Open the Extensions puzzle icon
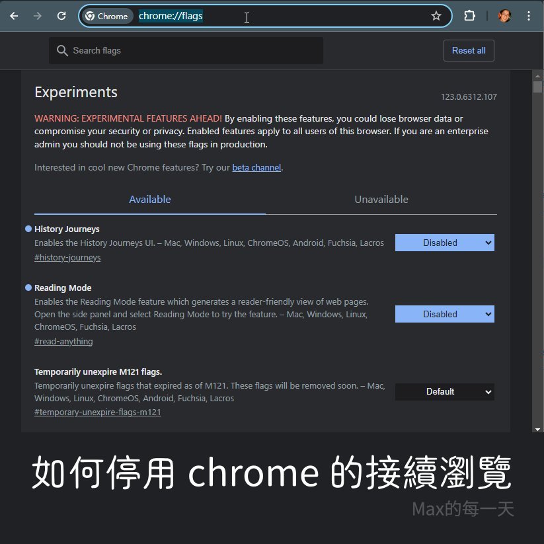544x544 pixels. (x=469, y=16)
